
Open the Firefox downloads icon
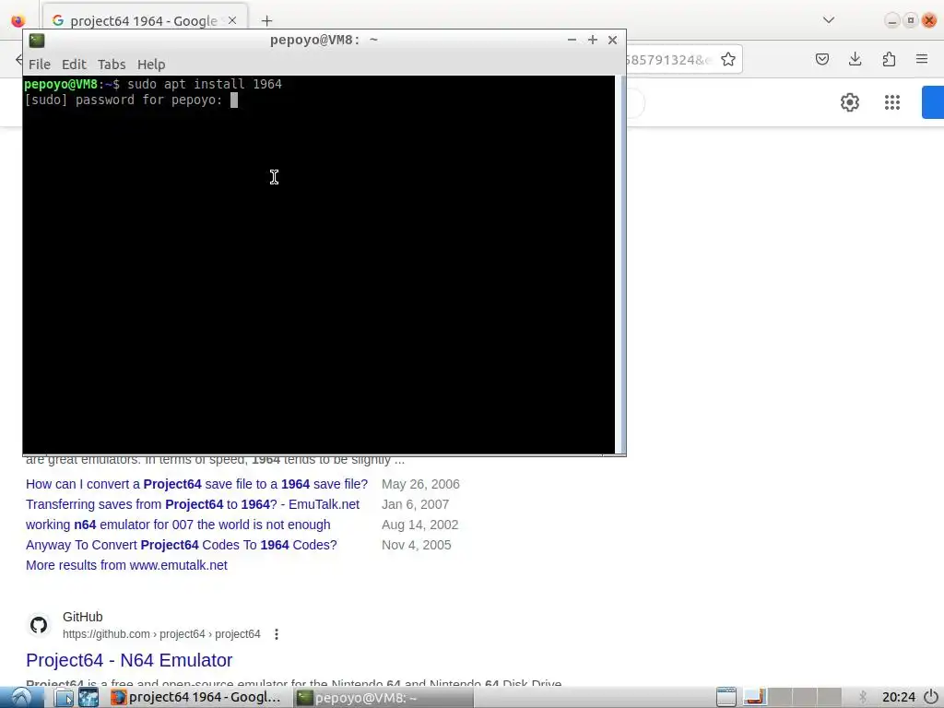point(855,59)
